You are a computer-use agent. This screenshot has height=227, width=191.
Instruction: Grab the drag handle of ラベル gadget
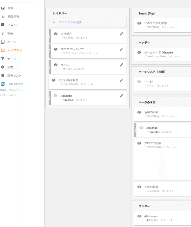50,67
